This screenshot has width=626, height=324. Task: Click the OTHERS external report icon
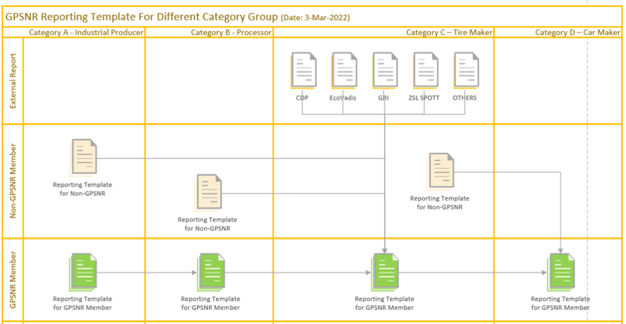tap(465, 70)
